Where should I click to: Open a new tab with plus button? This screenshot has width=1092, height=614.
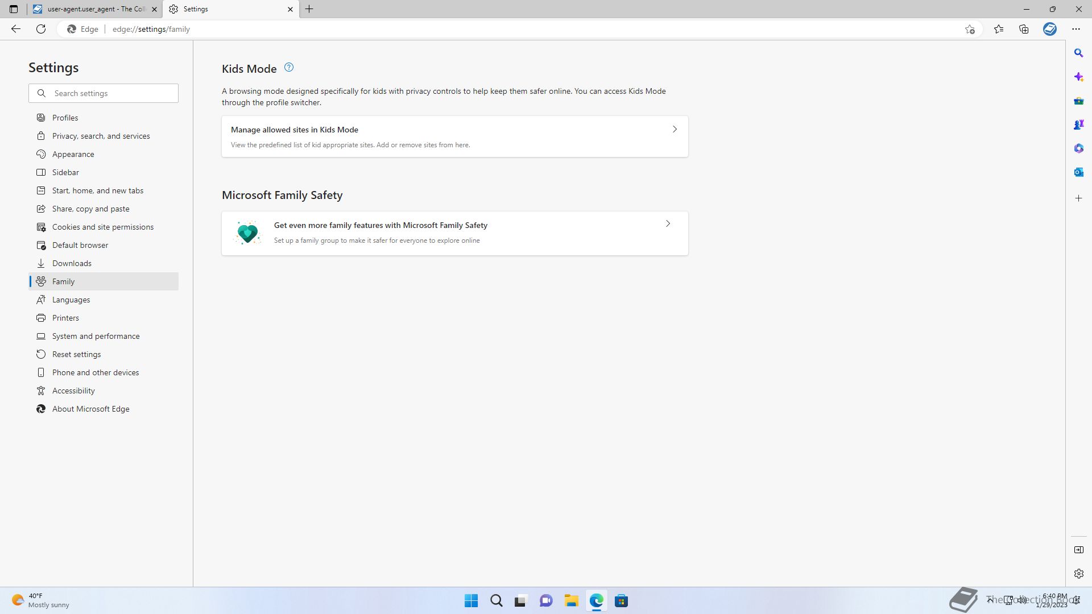click(309, 9)
